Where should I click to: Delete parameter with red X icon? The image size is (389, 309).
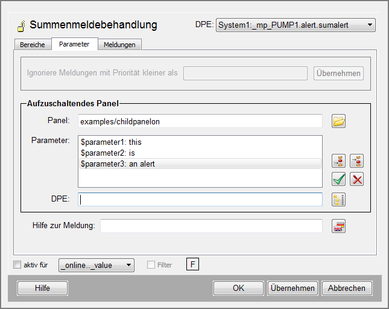pyautogui.click(x=357, y=179)
